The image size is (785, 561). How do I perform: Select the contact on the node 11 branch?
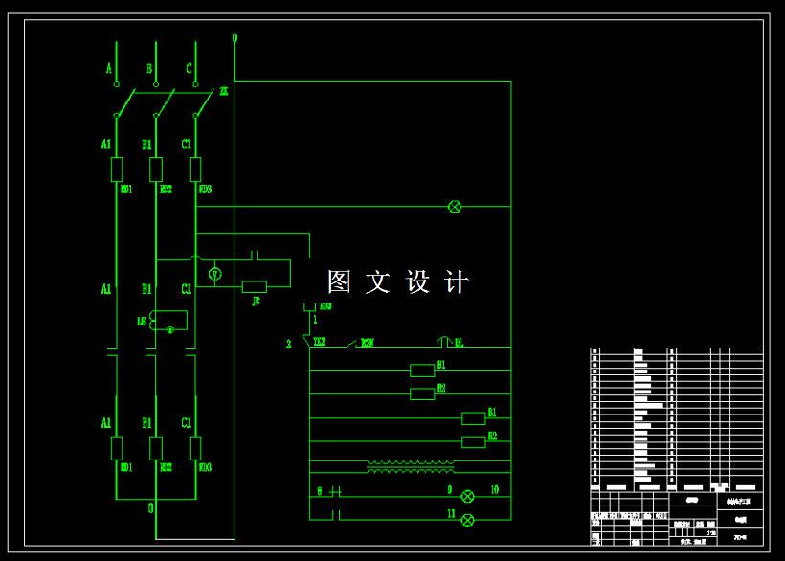pyautogui.click(x=336, y=515)
